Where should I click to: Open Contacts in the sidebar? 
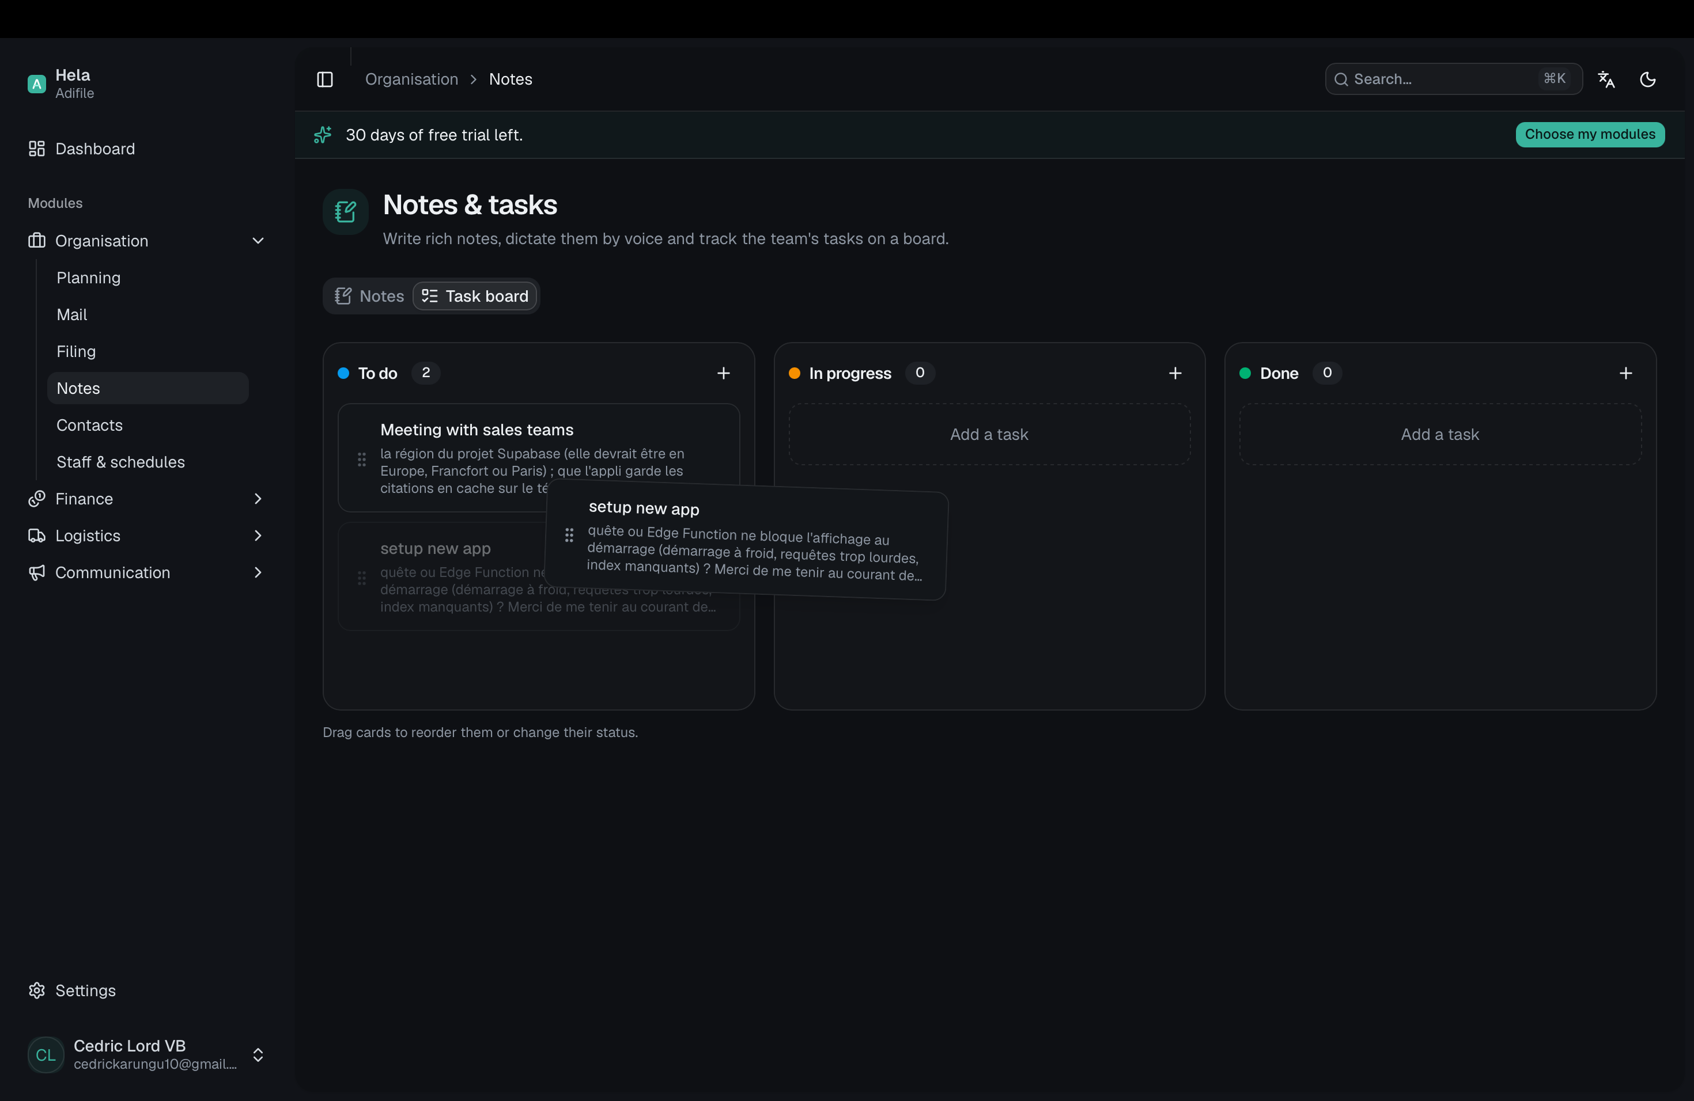(x=148, y=426)
